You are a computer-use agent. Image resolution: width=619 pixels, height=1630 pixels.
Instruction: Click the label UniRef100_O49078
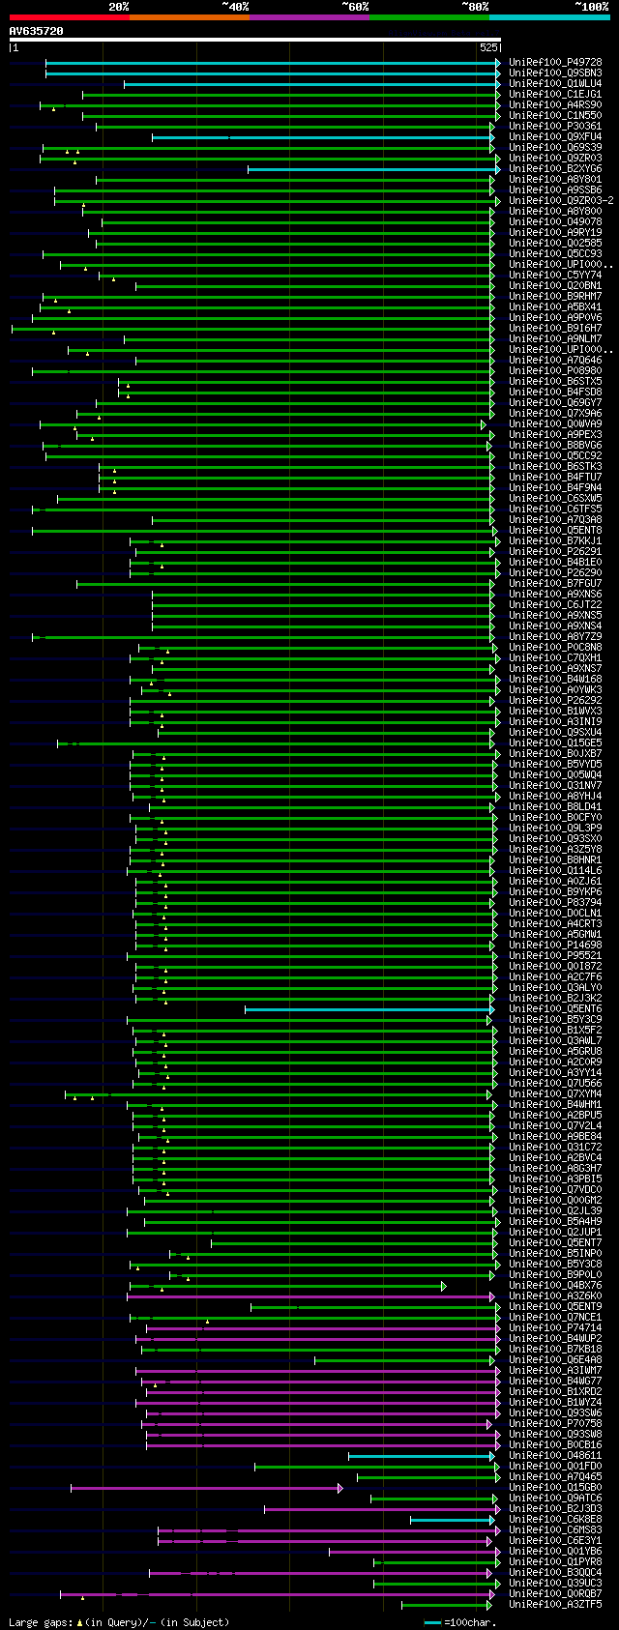(x=555, y=221)
